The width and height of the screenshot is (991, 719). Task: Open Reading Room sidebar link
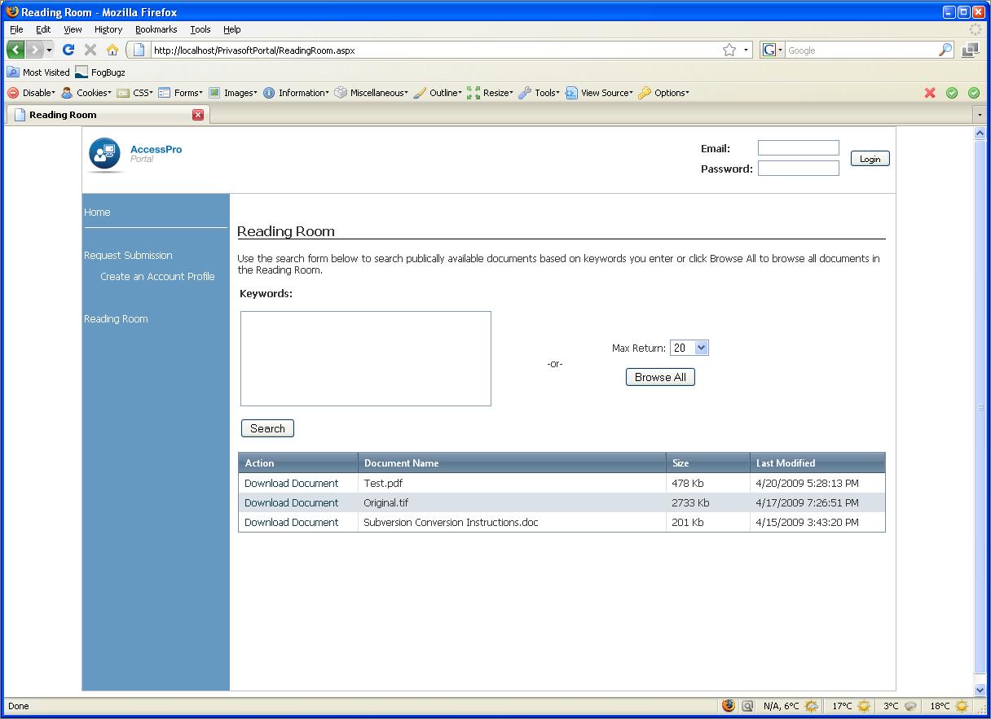[x=116, y=319]
